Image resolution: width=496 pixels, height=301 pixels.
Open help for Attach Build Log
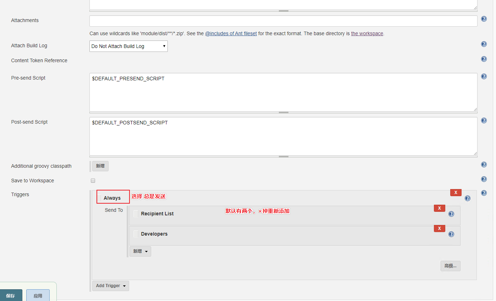coord(484,44)
